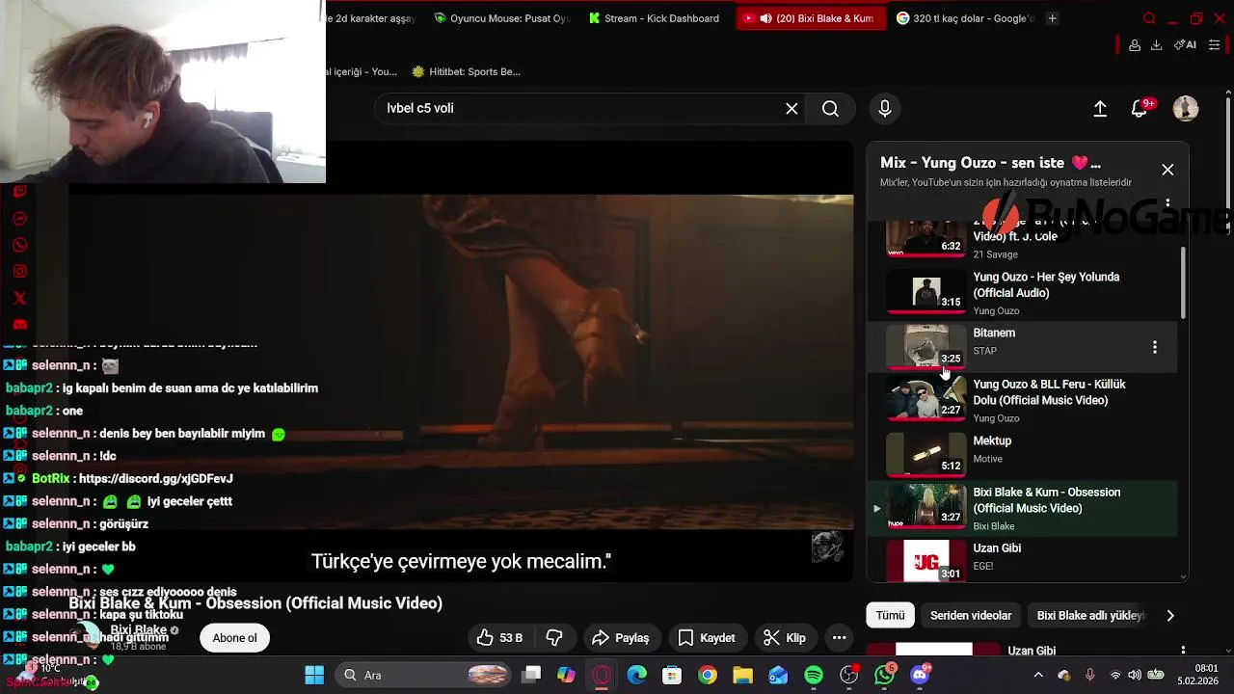Open the volume control in system tray
The width and height of the screenshot is (1234, 694).
click(x=1135, y=675)
